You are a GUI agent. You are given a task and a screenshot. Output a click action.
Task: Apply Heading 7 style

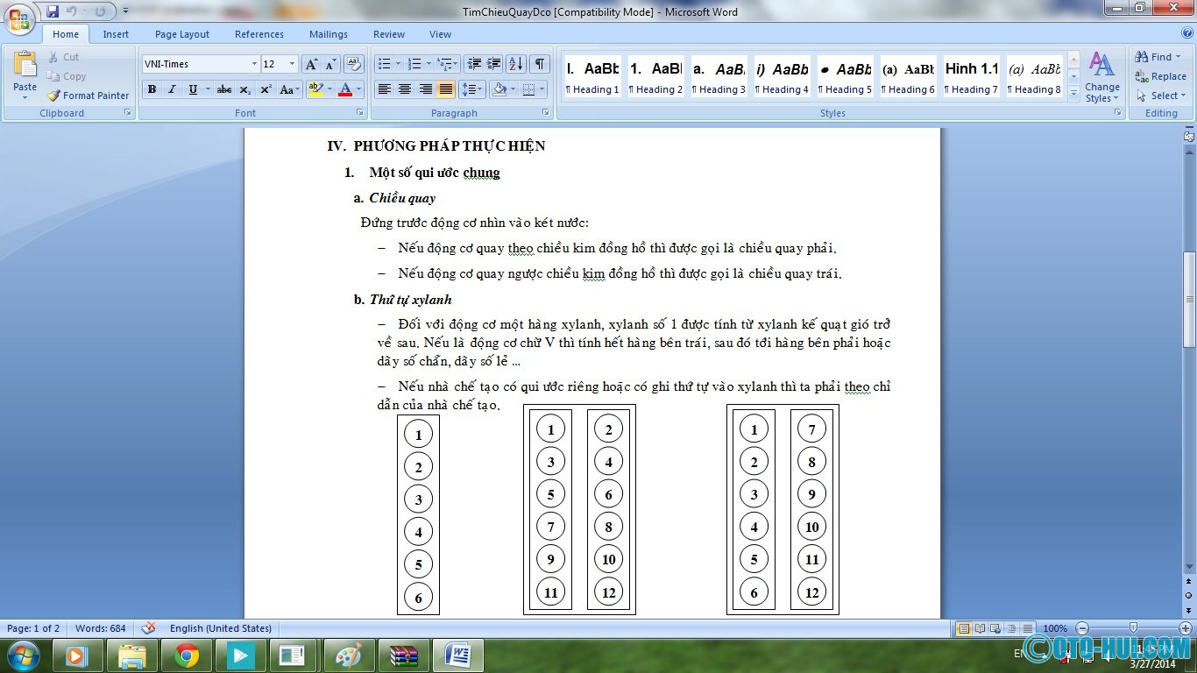[x=971, y=76]
